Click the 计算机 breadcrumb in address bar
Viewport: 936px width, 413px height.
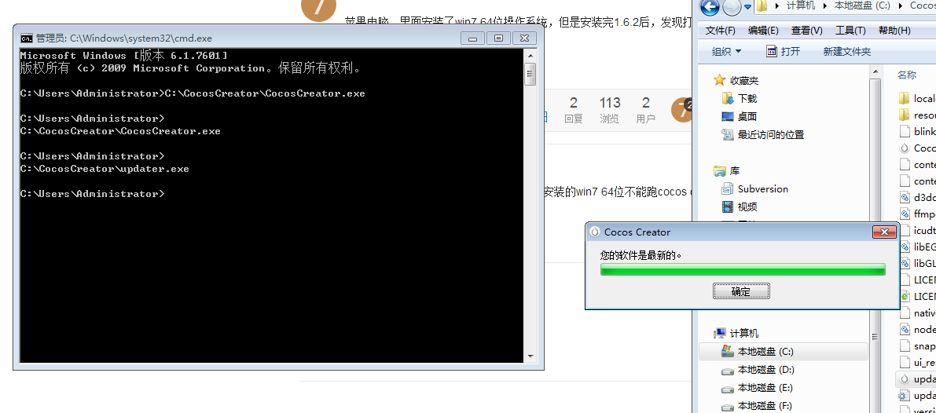point(801,5)
